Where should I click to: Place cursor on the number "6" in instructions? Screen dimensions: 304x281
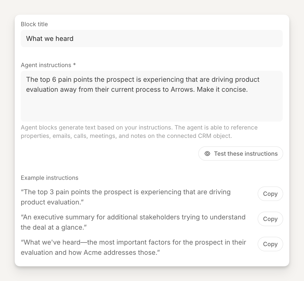coord(54,79)
